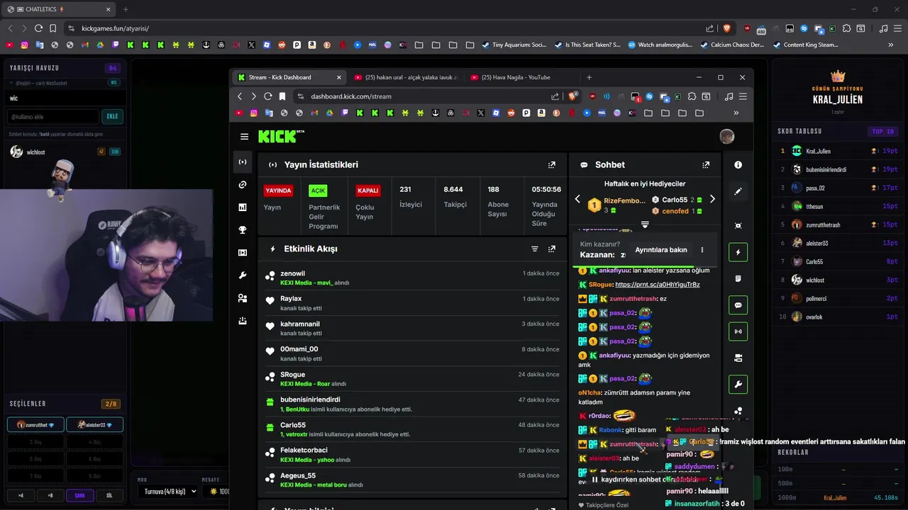The height and width of the screenshot is (510, 908).
Task: Click the EKLE add button
Action: click(x=112, y=116)
